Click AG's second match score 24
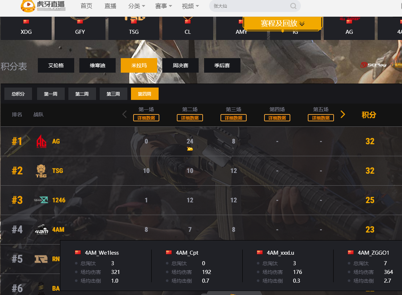 [190, 141]
